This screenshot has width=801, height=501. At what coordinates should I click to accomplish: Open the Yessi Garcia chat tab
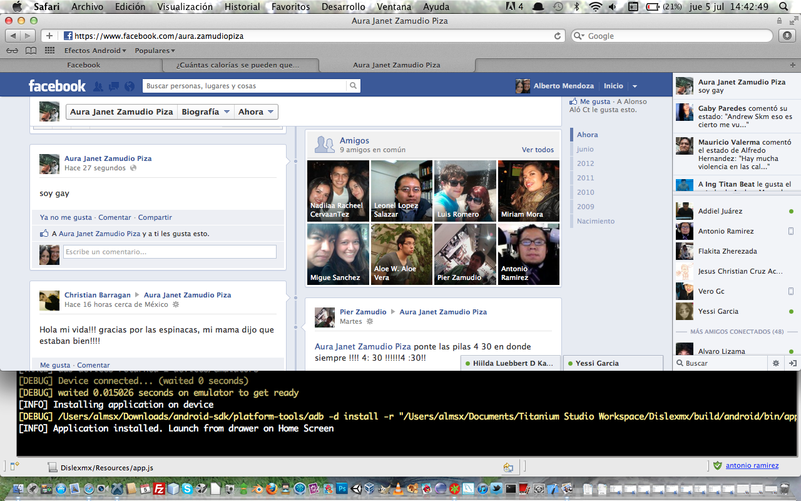point(613,363)
